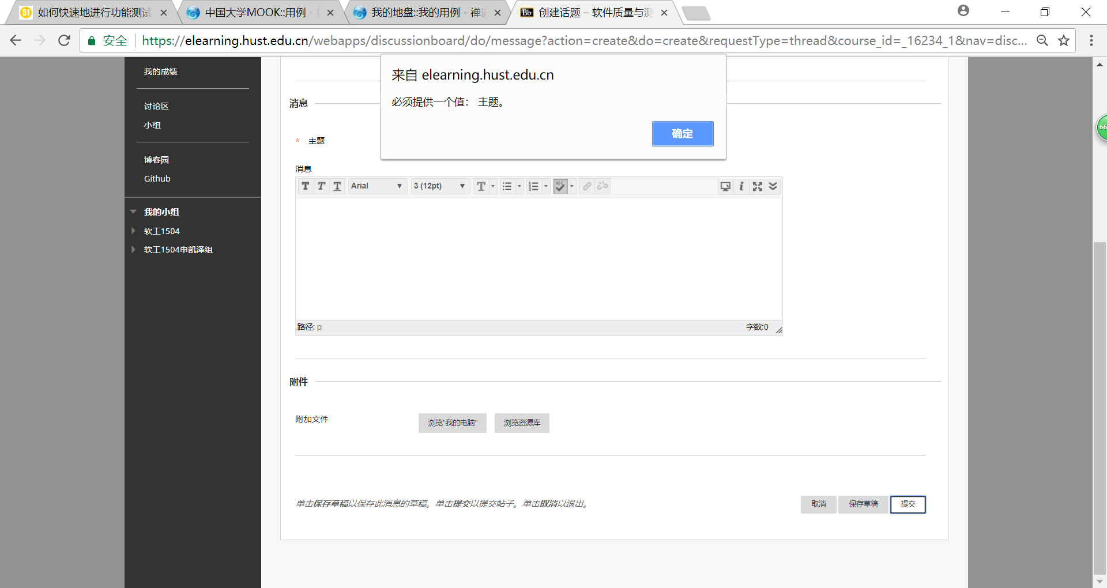
Task: Close the 中国大学MOOC tab
Action: coord(330,13)
